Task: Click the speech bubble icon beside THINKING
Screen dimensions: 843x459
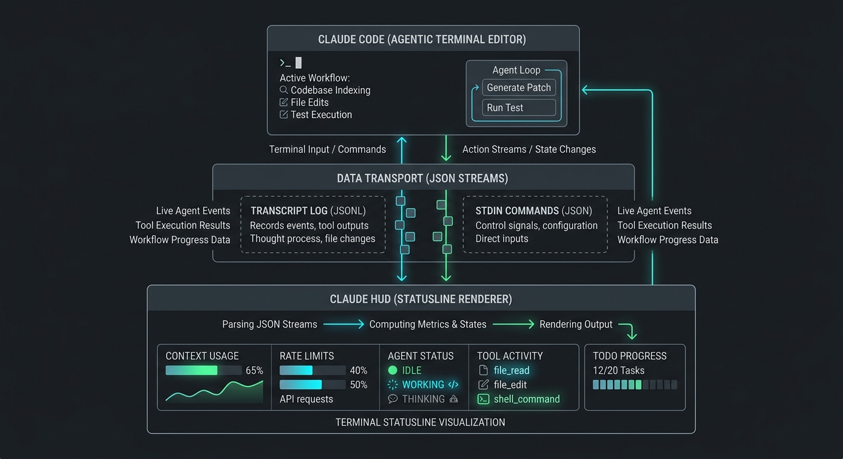Action: [393, 399]
